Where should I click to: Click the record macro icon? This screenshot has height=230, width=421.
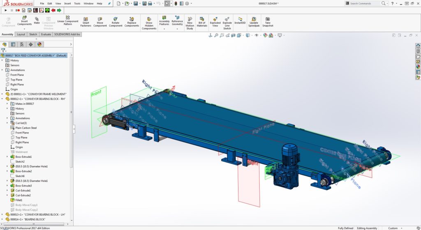pos(17,10)
